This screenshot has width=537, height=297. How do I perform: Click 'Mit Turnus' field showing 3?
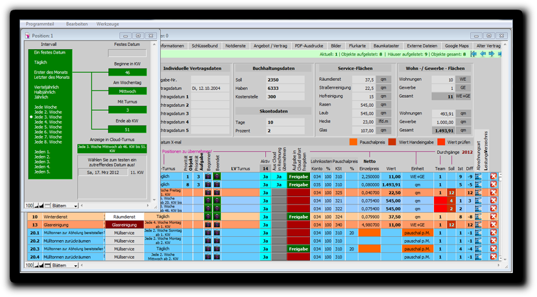click(x=127, y=110)
